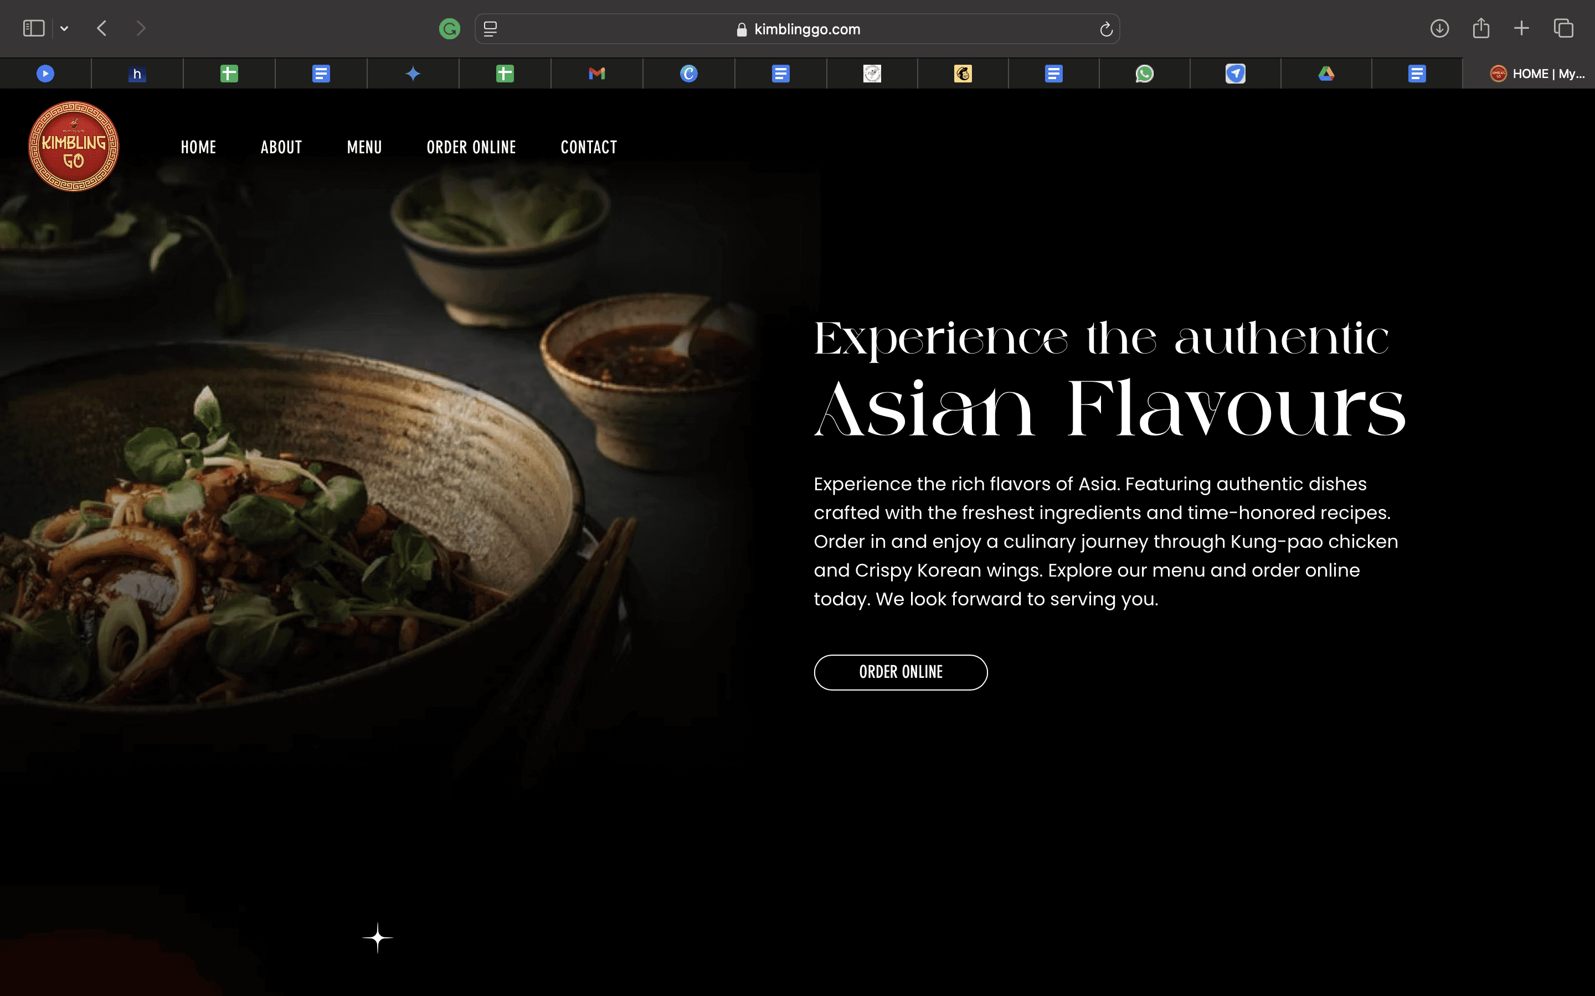Click the CONTACT navigation link

tap(589, 147)
